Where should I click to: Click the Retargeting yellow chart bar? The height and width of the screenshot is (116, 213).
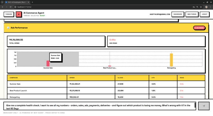point(172,60)
